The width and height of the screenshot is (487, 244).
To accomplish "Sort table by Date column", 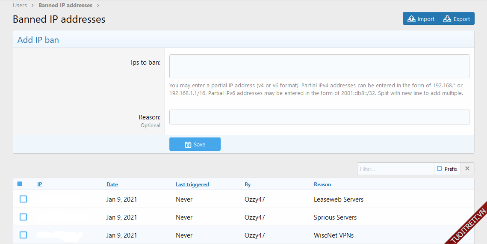I will [112, 184].
